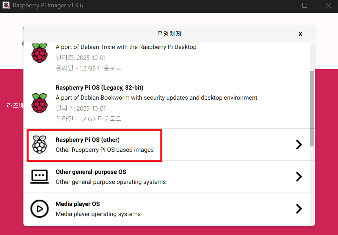Click the 온라인 - 1.2 GB 다운로드 text under Legacy 32-bit
The width and height of the screenshot is (338, 235).
(88, 119)
